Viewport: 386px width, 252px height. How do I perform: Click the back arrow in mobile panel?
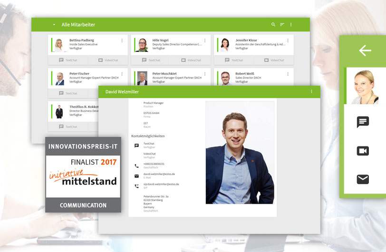(365, 50)
